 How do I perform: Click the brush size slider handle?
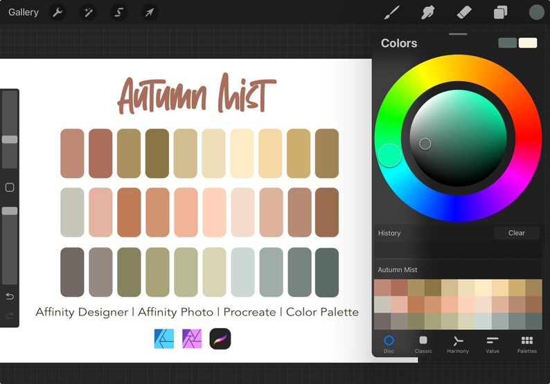click(10, 140)
